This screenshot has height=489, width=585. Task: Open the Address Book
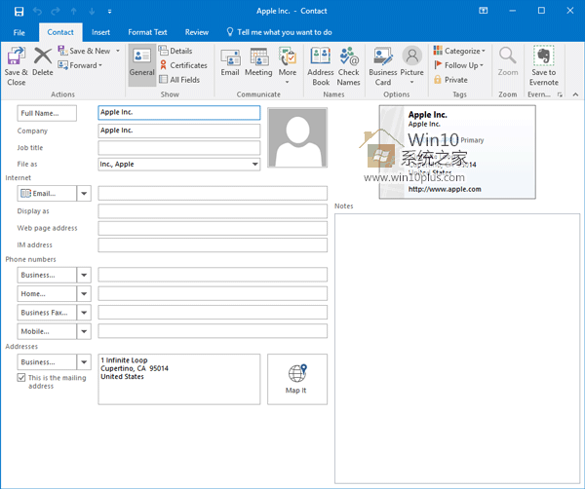click(x=321, y=66)
